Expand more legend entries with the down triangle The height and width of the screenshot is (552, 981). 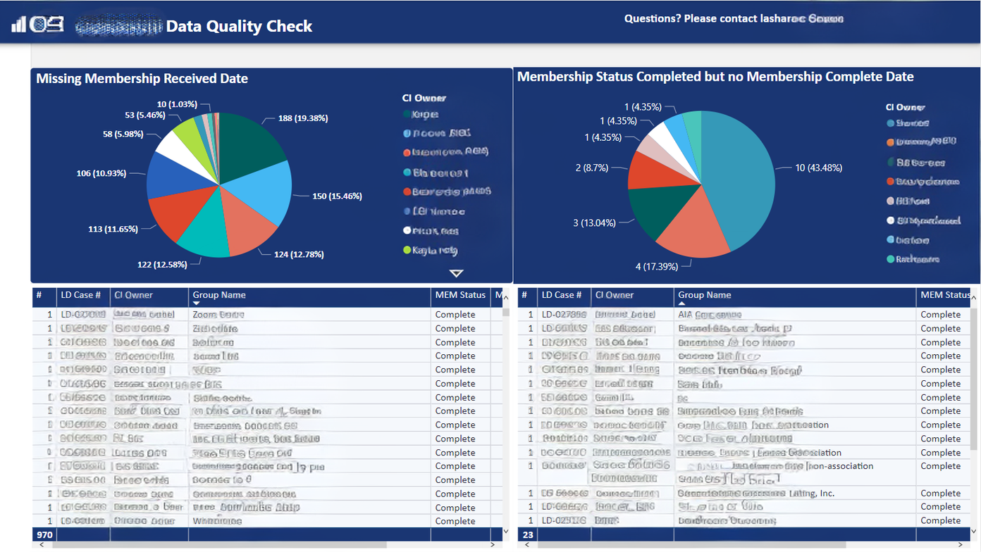457,273
